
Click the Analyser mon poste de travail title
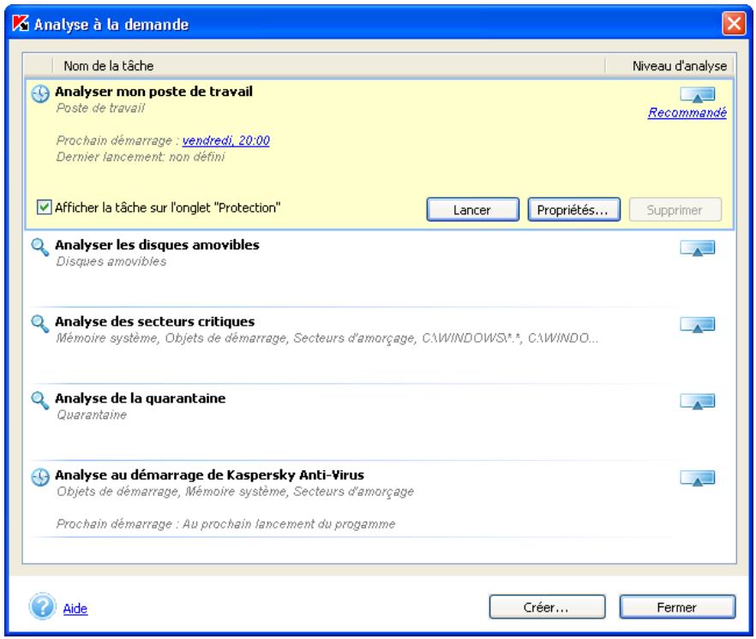153,92
